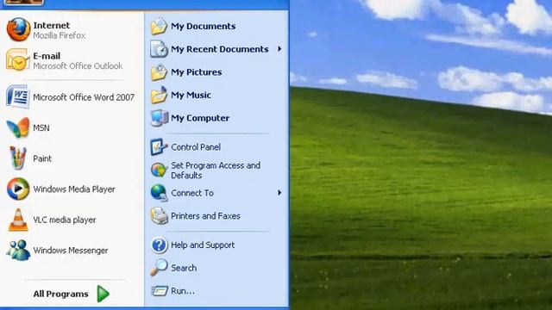Click the Run dialog icon
The image size is (552, 310).
pyautogui.click(x=160, y=291)
